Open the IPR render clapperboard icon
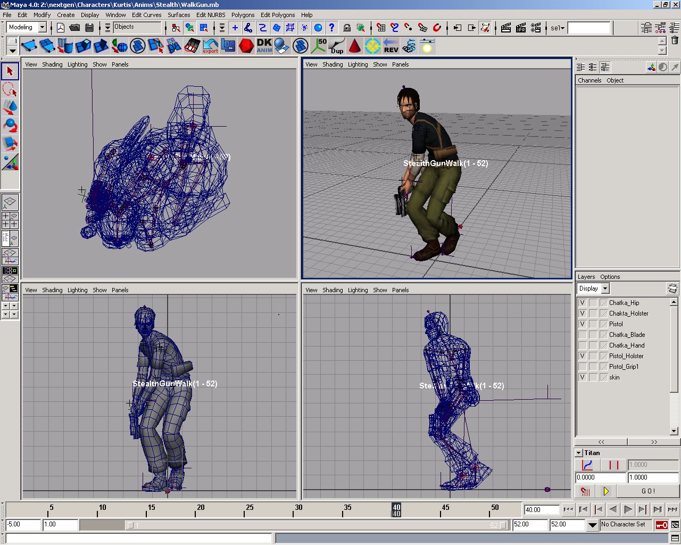The image size is (681, 545). pos(521,28)
